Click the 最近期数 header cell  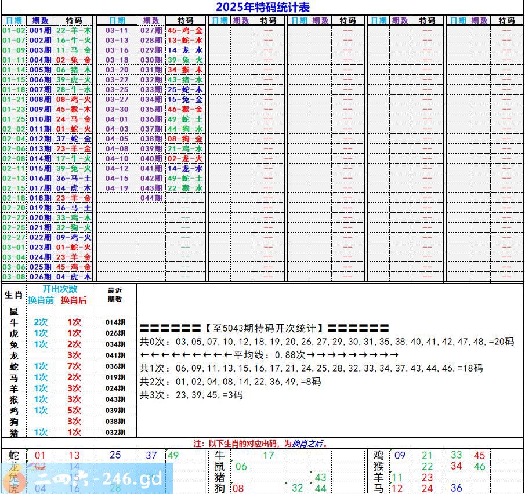coord(115,295)
